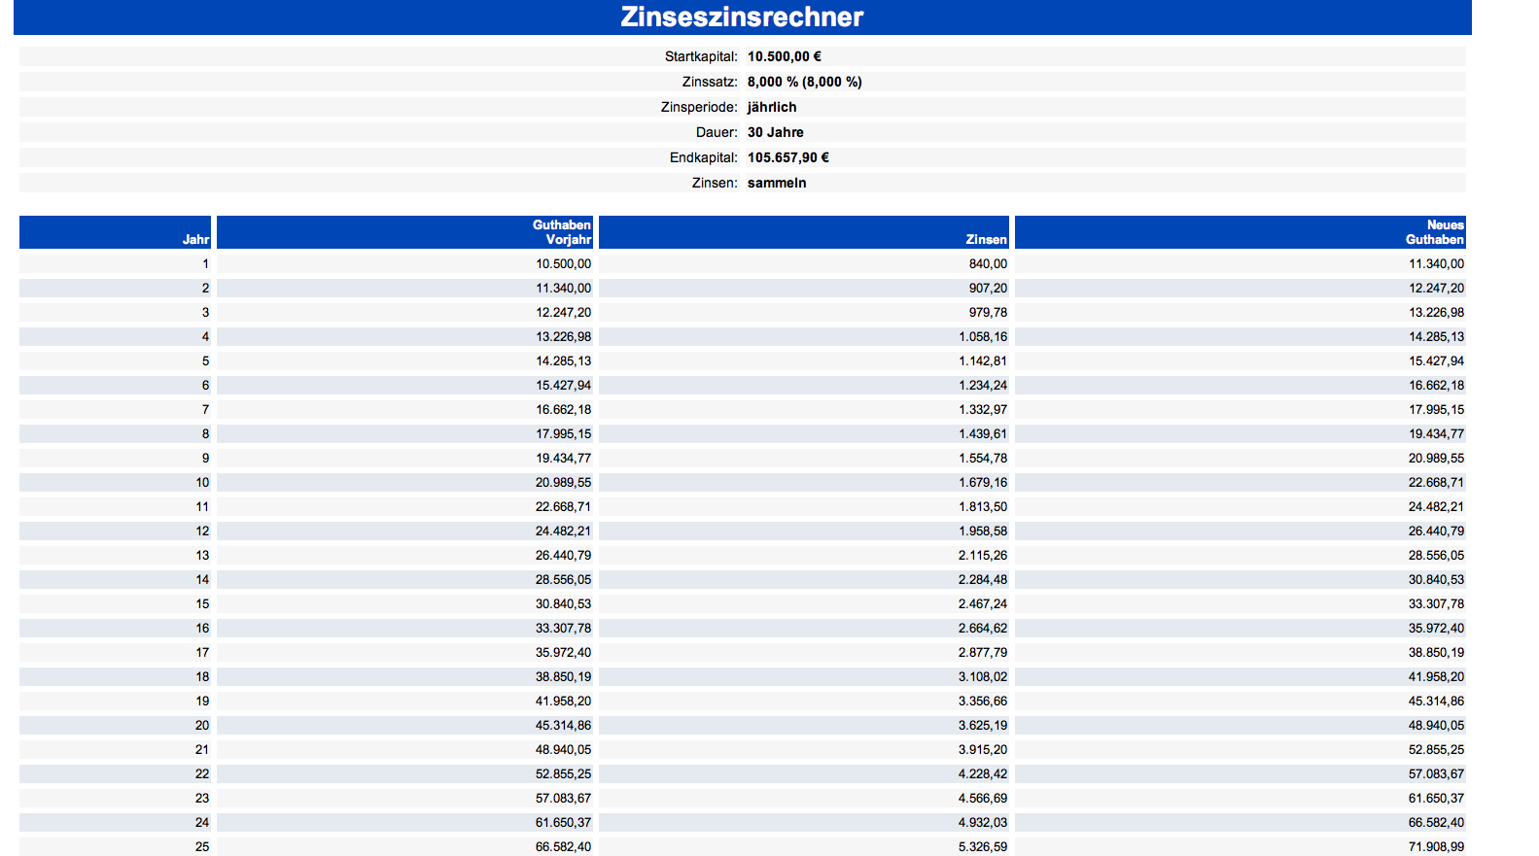Viewport: 1539px width, 856px height.
Task: Click the Neues Guthaben column header
Action: pyautogui.click(x=1435, y=232)
